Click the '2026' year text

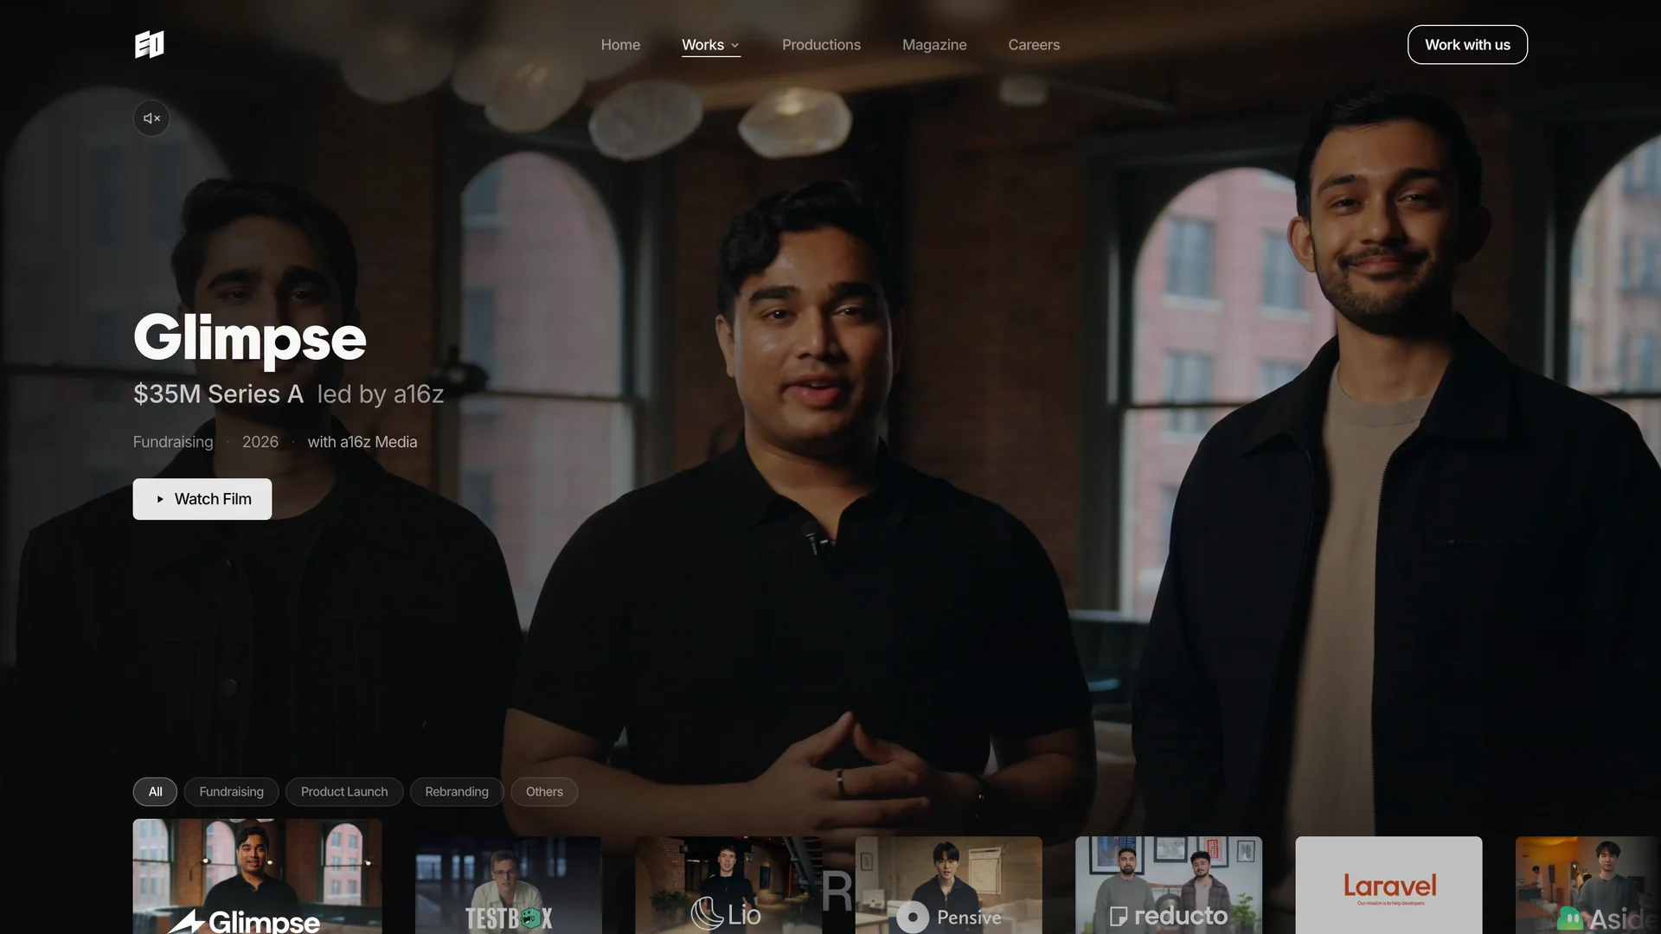[260, 442]
